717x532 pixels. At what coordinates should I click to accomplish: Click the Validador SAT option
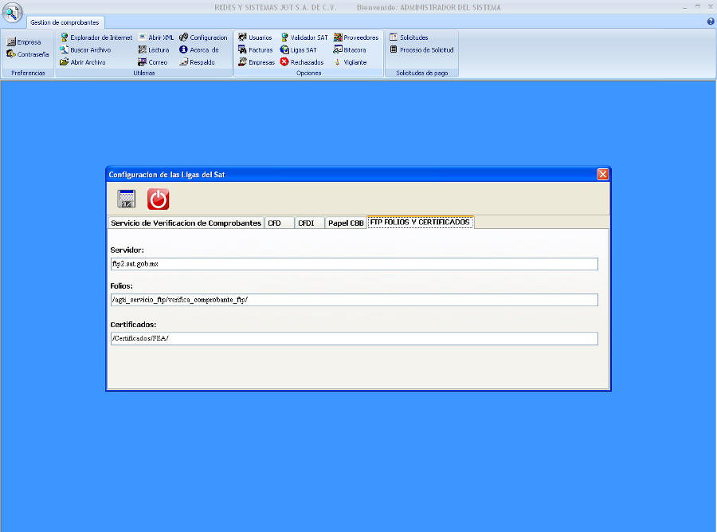(304, 37)
